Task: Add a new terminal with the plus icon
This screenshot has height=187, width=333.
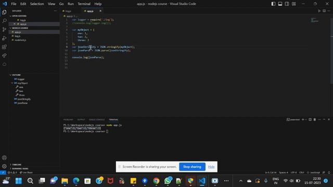Action: 303,119
